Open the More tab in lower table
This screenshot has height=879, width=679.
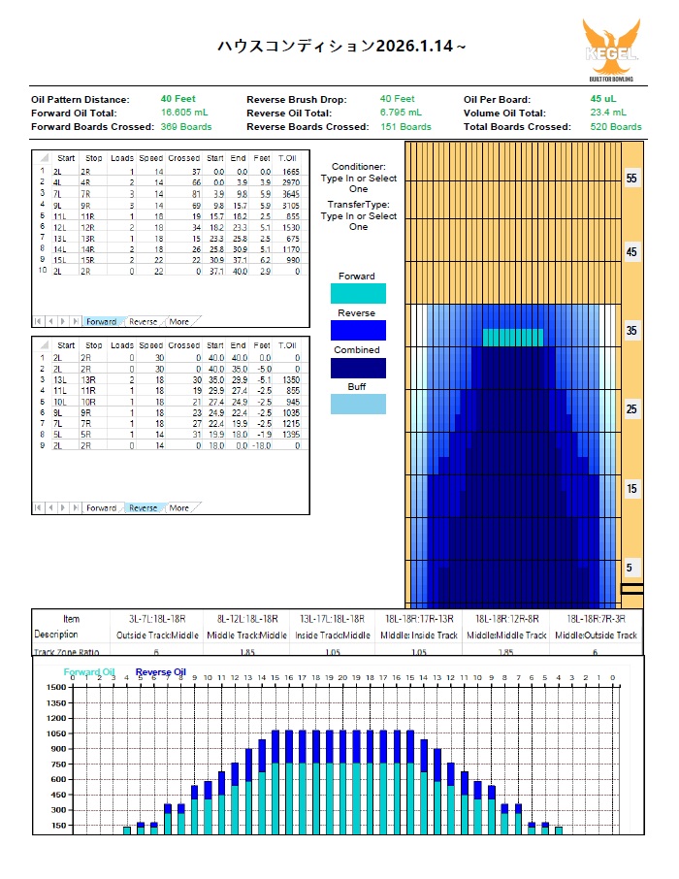click(179, 507)
